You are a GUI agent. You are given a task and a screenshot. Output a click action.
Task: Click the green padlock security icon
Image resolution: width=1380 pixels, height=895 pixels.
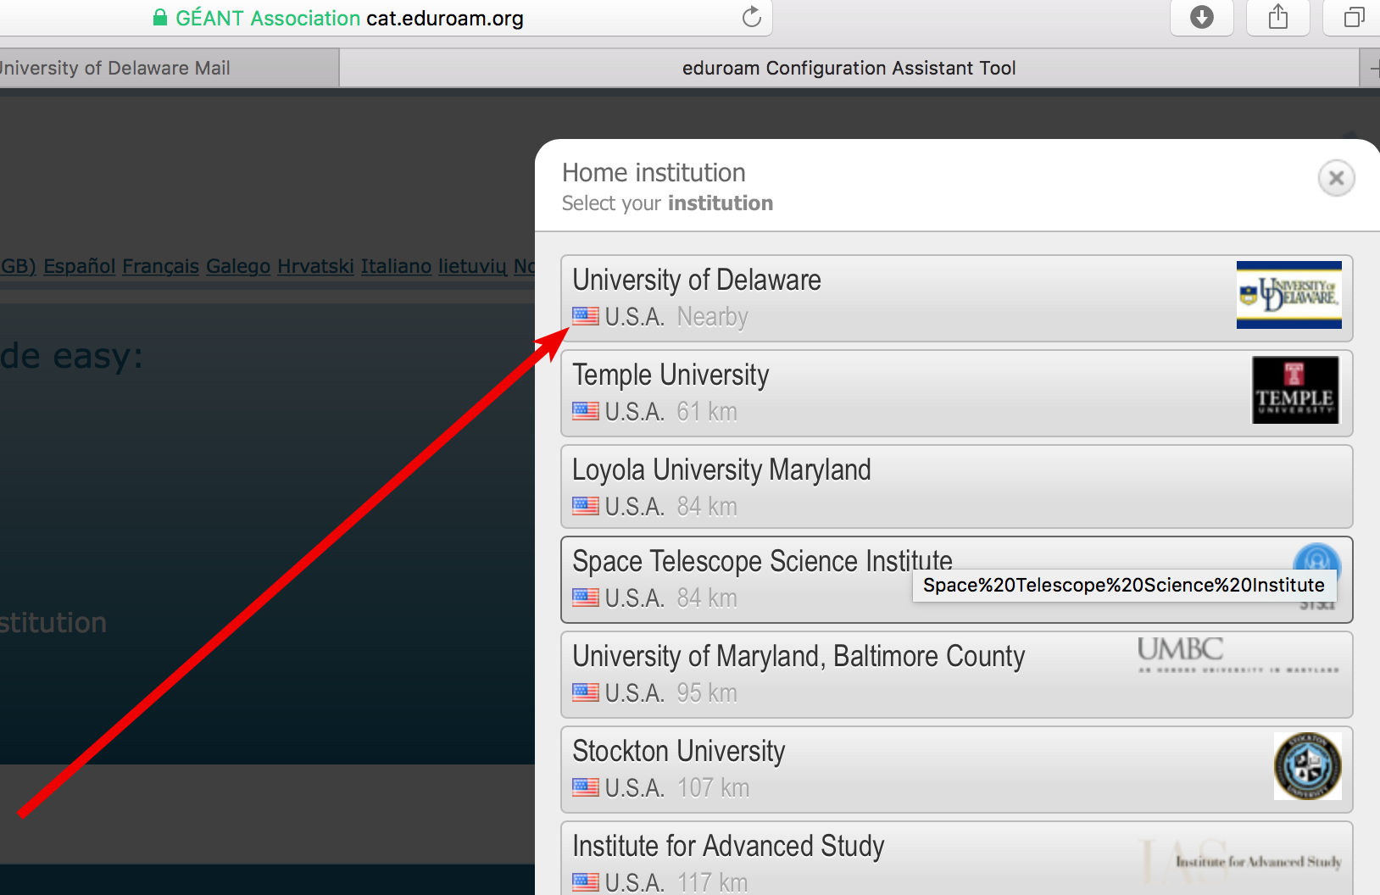[159, 17]
